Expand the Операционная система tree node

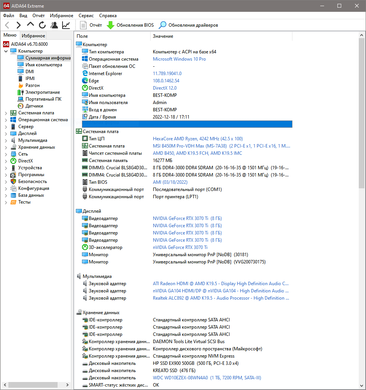tap(6, 120)
